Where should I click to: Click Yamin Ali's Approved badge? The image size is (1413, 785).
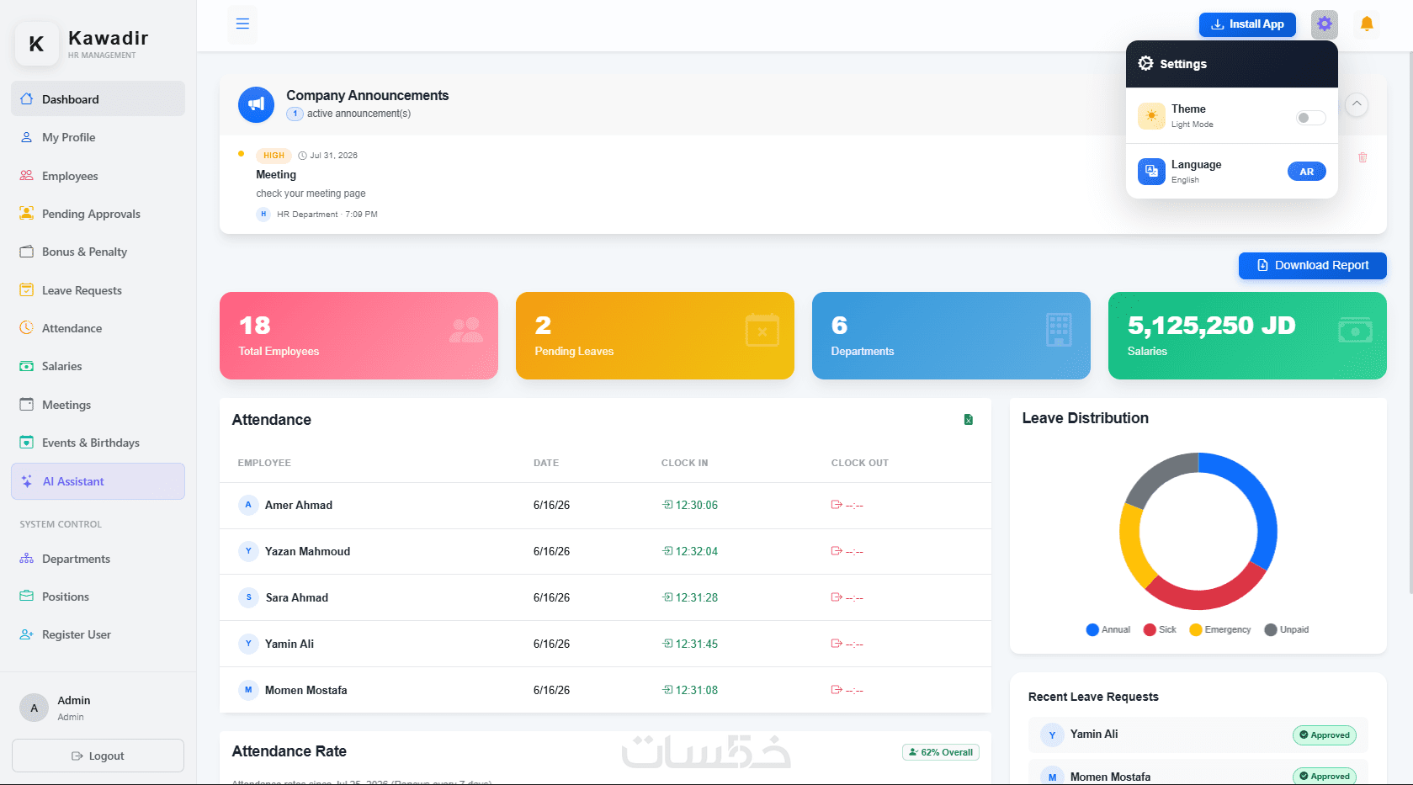click(x=1325, y=735)
